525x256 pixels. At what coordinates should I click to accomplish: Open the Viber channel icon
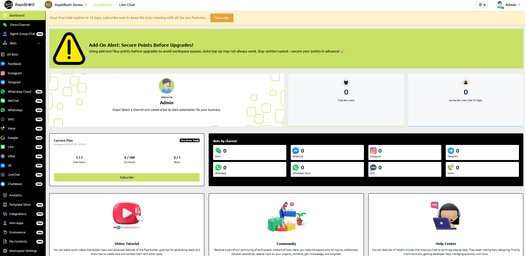pos(3,156)
